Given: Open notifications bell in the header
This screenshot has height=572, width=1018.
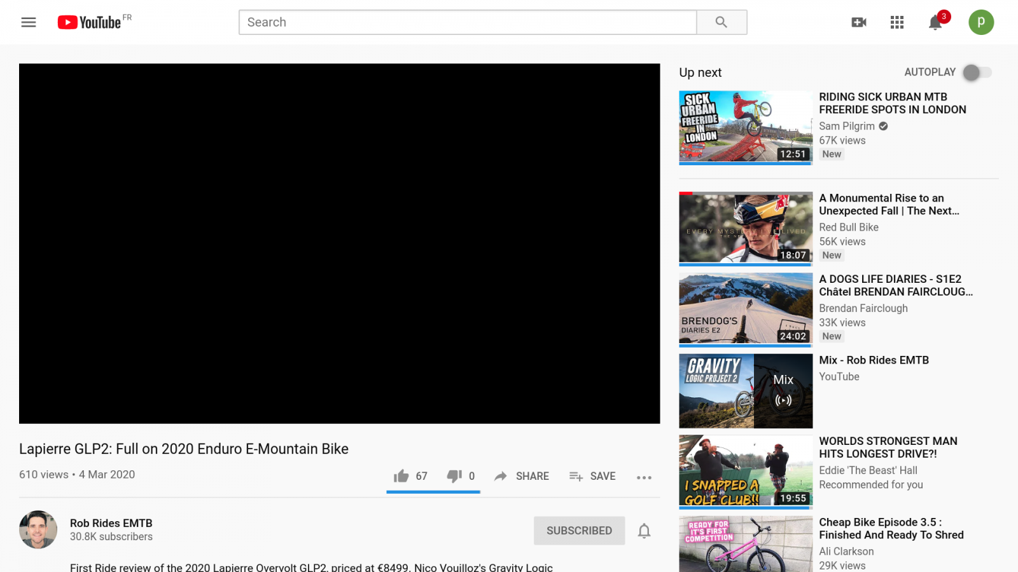Looking at the screenshot, I should [935, 23].
